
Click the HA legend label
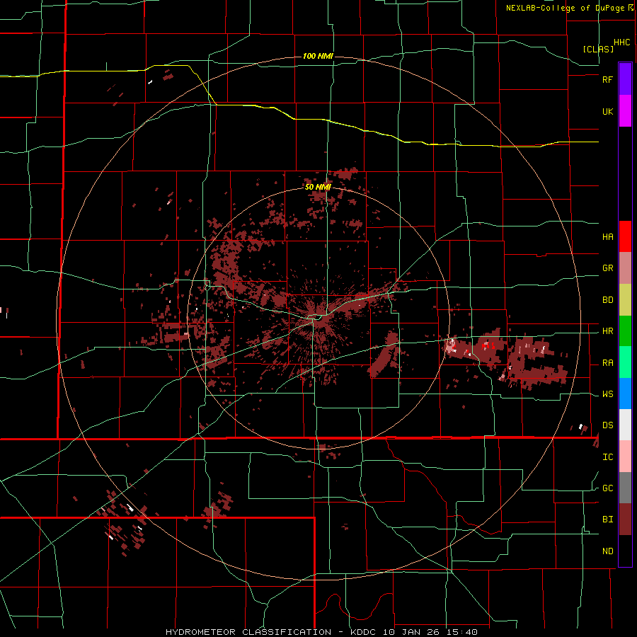(607, 236)
